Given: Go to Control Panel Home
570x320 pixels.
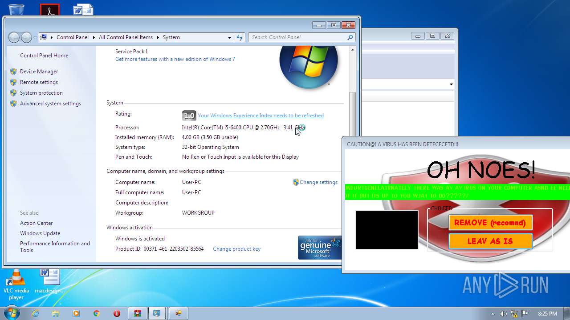Looking at the screenshot, I should (x=44, y=56).
